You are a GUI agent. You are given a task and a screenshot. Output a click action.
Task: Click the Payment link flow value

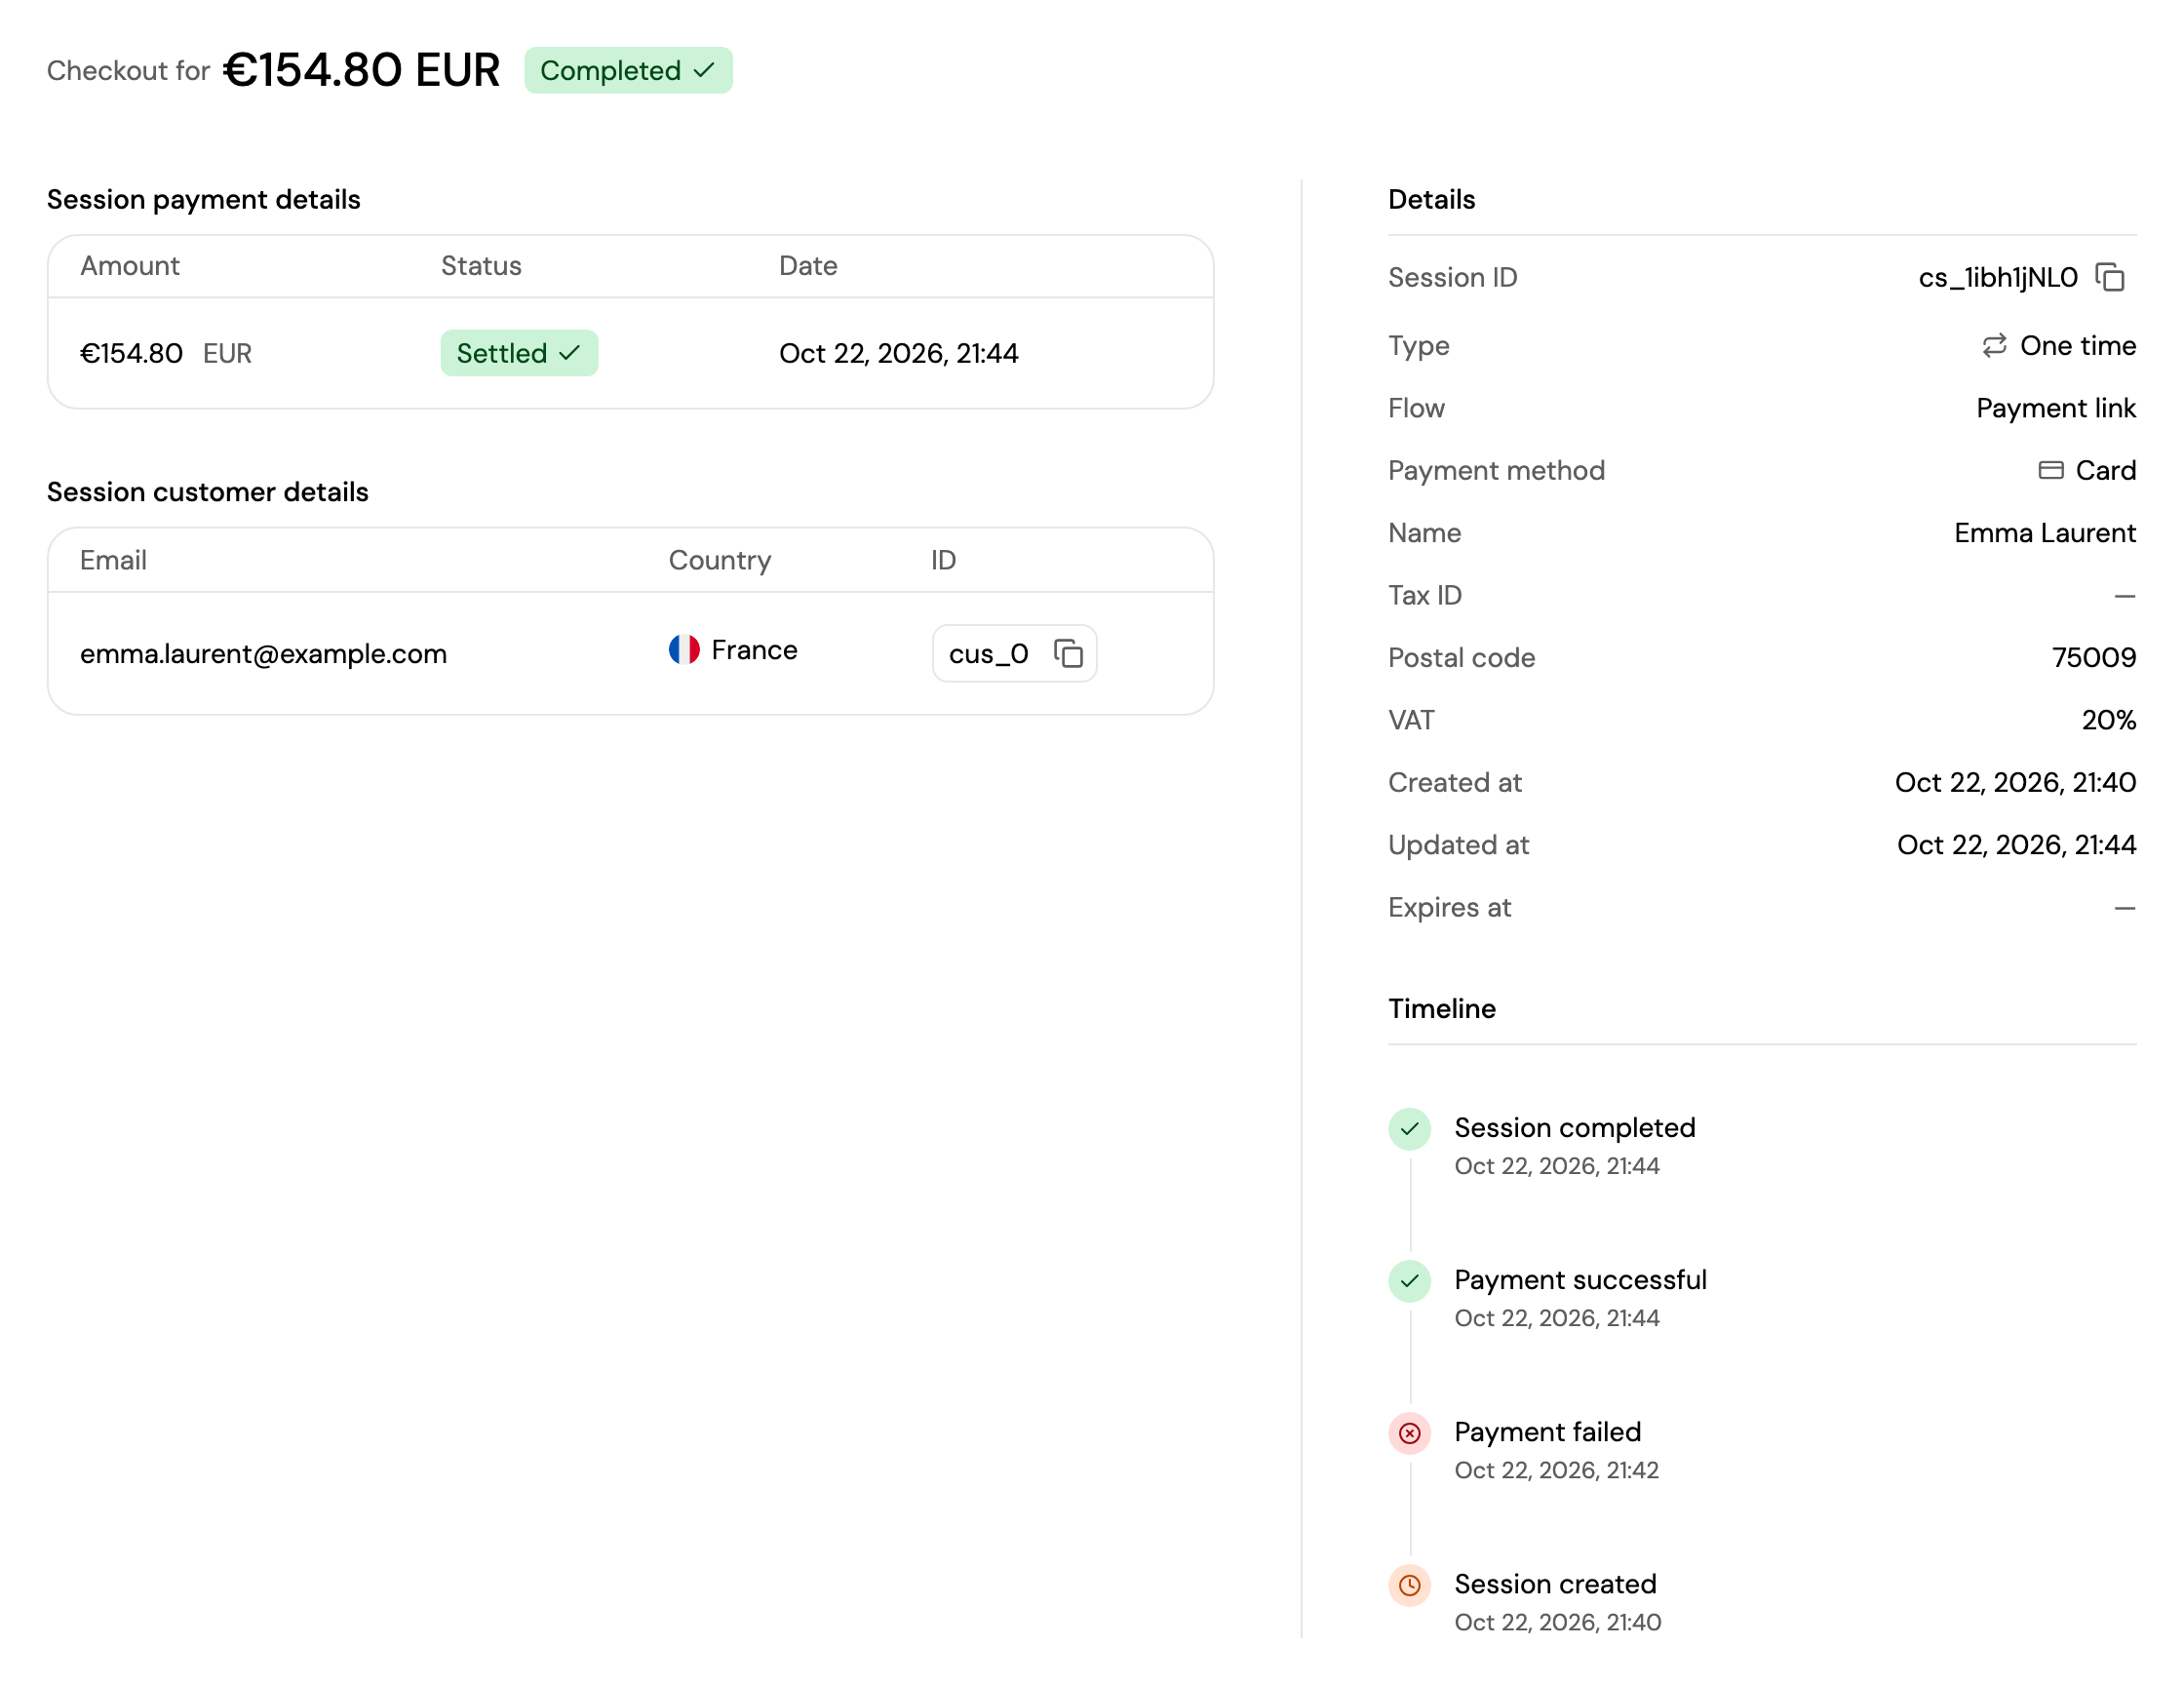tap(2055, 408)
